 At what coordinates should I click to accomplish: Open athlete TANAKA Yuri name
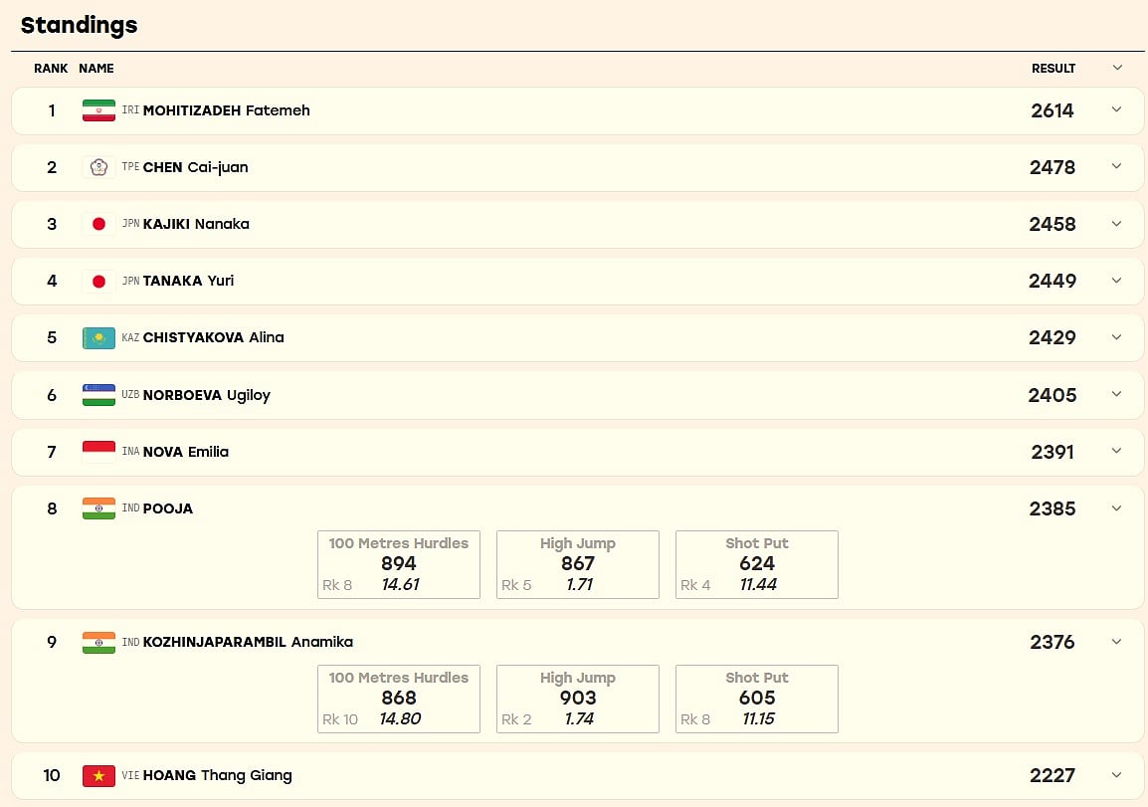[188, 282]
